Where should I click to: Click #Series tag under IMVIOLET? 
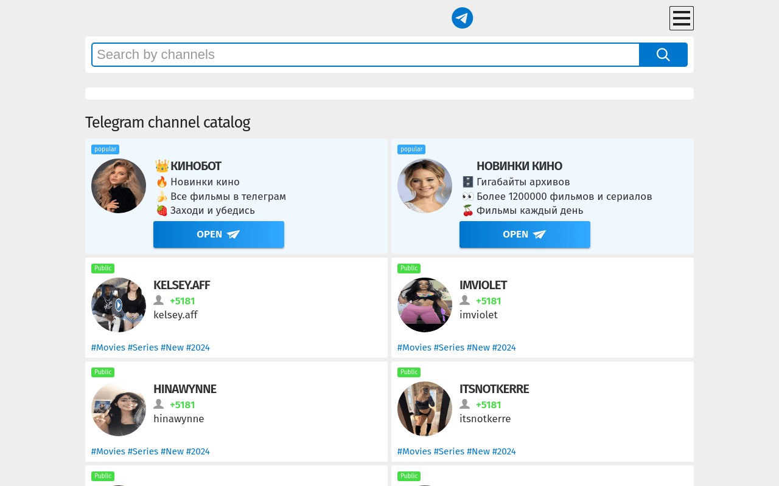[x=449, y=347]
